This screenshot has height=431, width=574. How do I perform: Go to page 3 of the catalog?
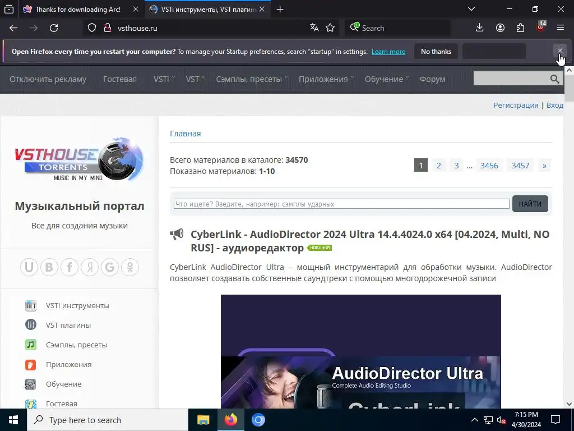[456, 166]
